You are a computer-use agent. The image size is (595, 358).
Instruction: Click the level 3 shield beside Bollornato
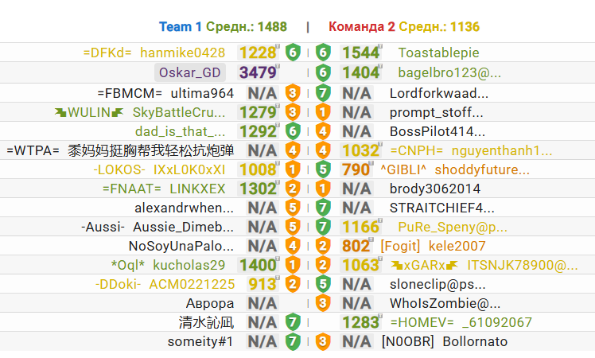coord(323,341)
